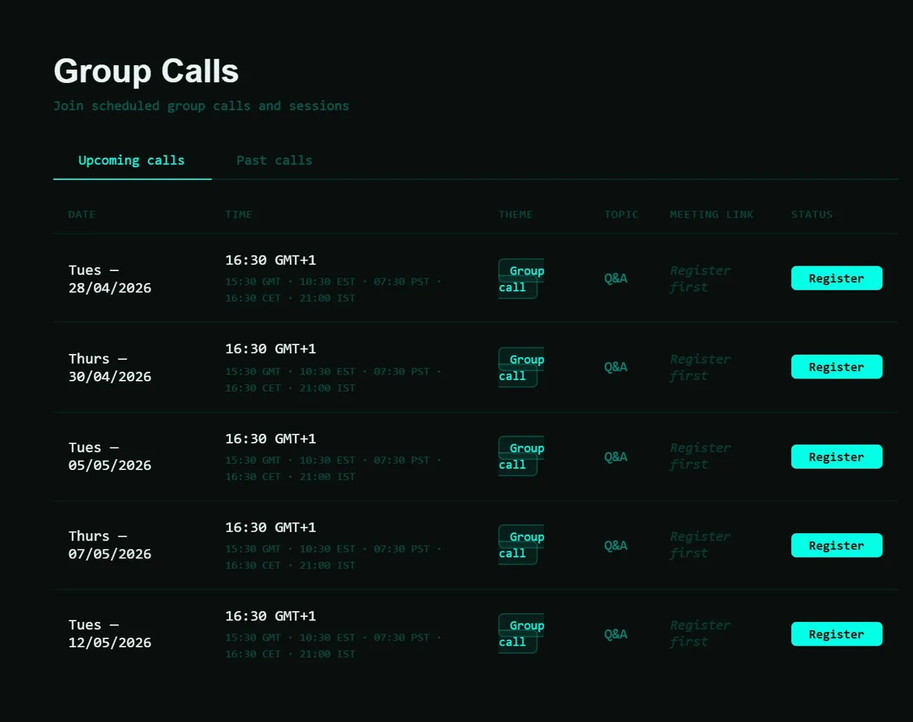Register for the 12/05/2026 call
The height and width of the screenshot is (722, 913).
pos(837,635)
